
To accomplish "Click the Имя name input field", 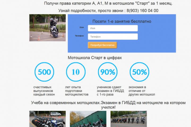I will (113, 28).
